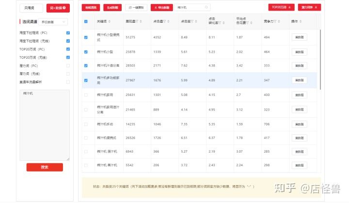The width and height of the screenshot is (349, 203).
Task: Enable the 潜力词 (PC) channel
Action: [x=68, y=66]
